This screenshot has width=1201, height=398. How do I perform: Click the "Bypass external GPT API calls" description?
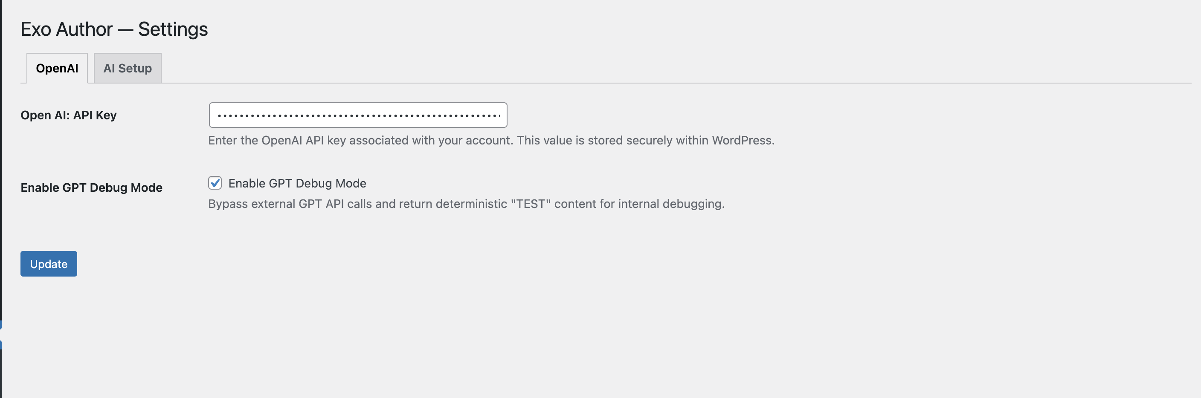coord(466,204)
